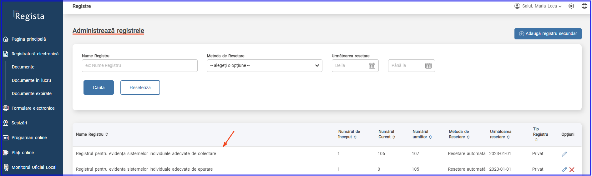Click the Resetează button
592x176 pixels.
pyautogui.click(x=140, y=88)
